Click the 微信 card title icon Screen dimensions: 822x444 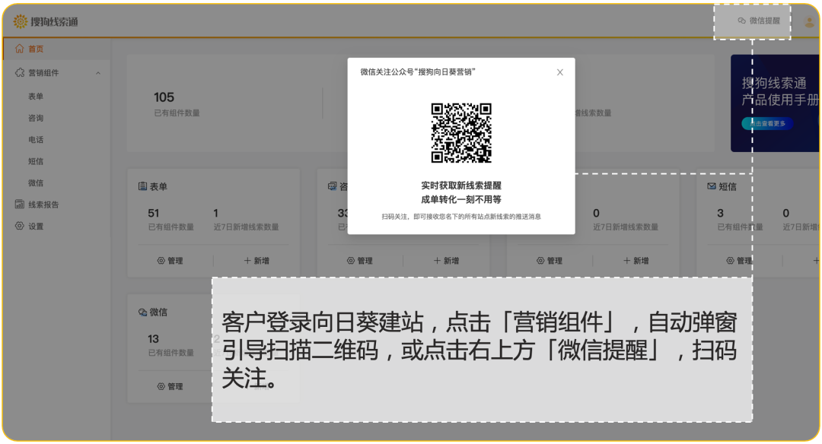142,312
